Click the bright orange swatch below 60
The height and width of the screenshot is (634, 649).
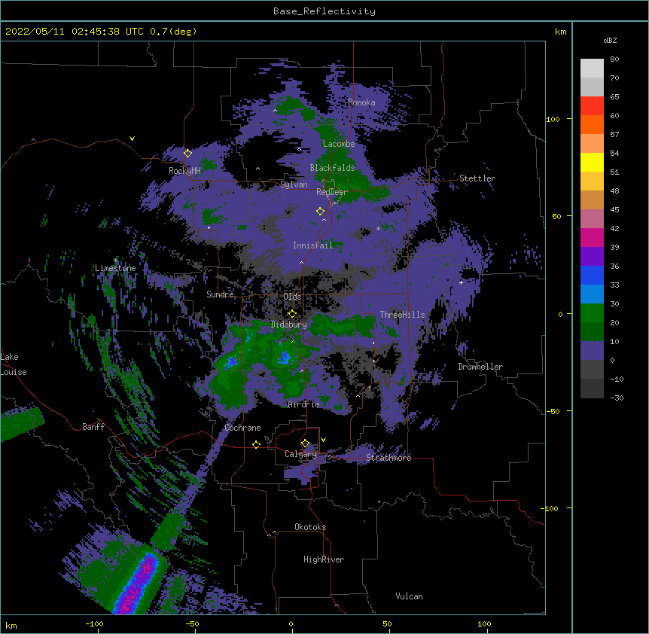pyautogui.click(x=592, y=124)
